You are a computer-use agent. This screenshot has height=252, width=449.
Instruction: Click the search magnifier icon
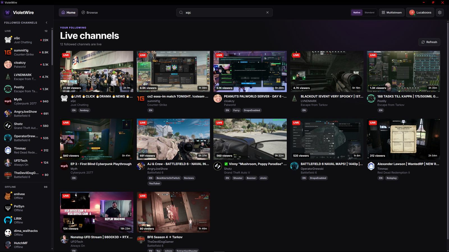click(181, 13)
